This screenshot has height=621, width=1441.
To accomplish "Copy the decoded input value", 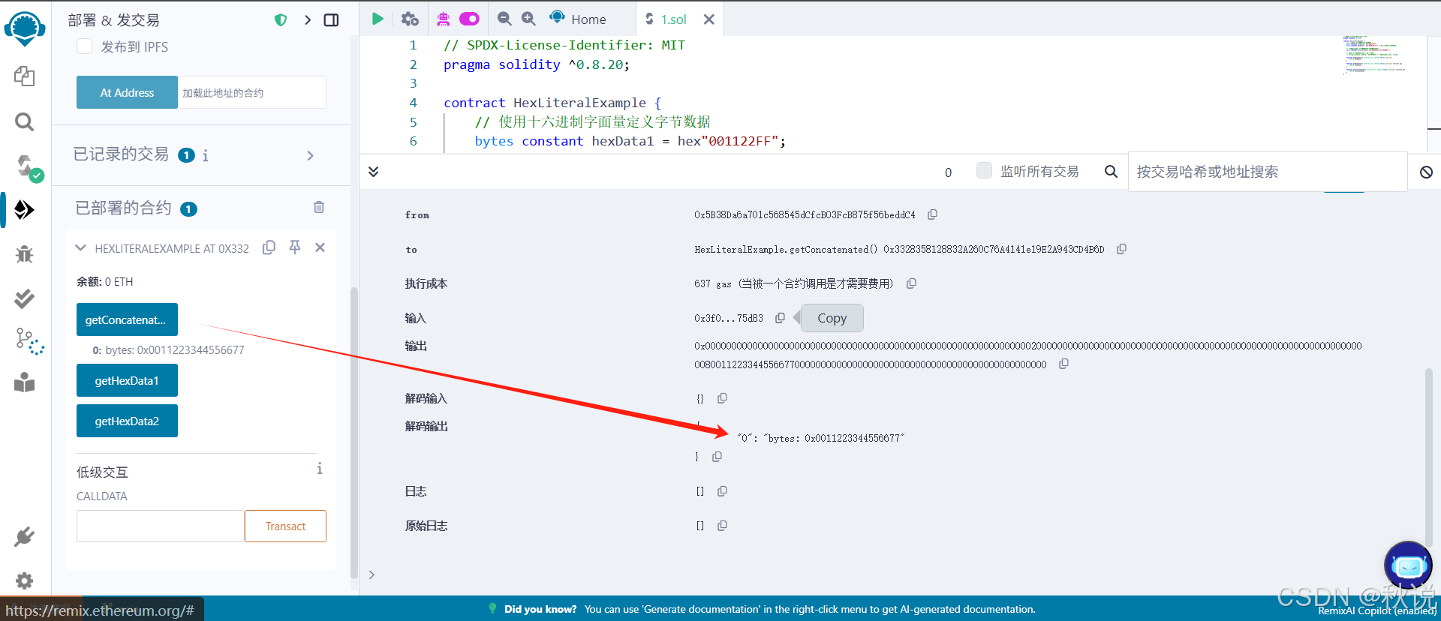I will point(722,398).
